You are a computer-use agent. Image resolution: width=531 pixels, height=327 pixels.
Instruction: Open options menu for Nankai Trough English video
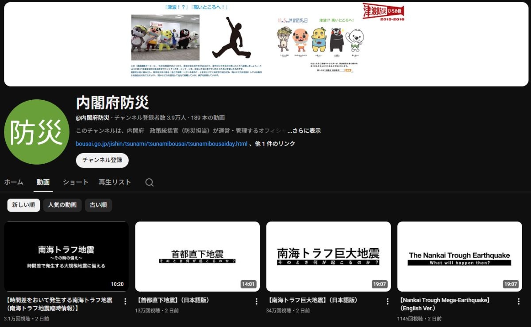coord(518,301)
